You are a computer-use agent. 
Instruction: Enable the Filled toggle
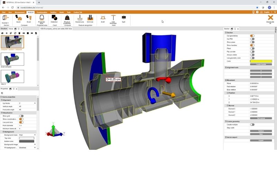252,48
